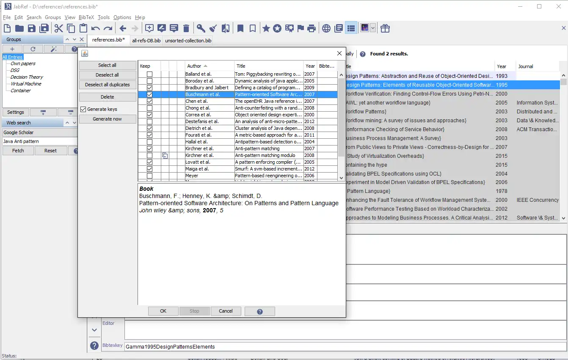
Task: Open dropdown arrow next to TeX icon
Action: click(373, 28)
